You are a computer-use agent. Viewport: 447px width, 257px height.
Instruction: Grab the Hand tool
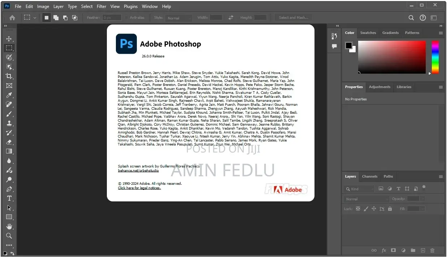[9, 226]
